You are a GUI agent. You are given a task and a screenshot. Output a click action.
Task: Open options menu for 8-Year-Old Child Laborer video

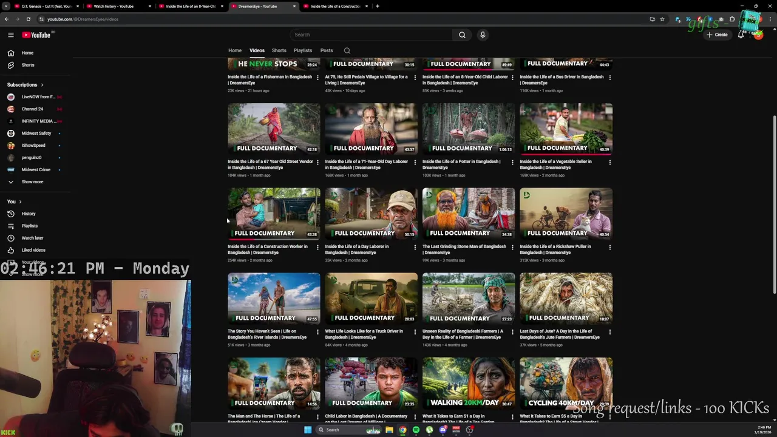[512, 78]
